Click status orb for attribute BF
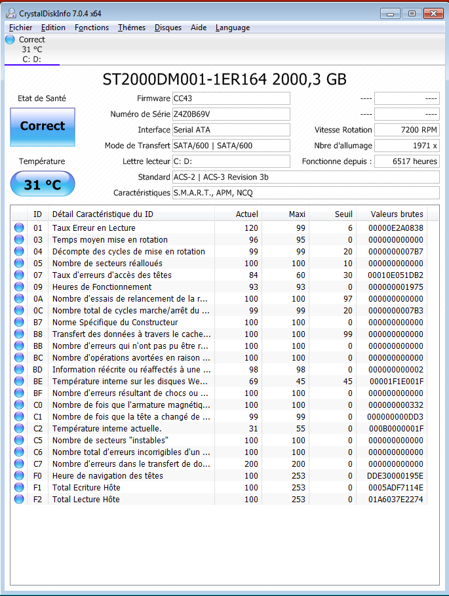 point(19,393)
